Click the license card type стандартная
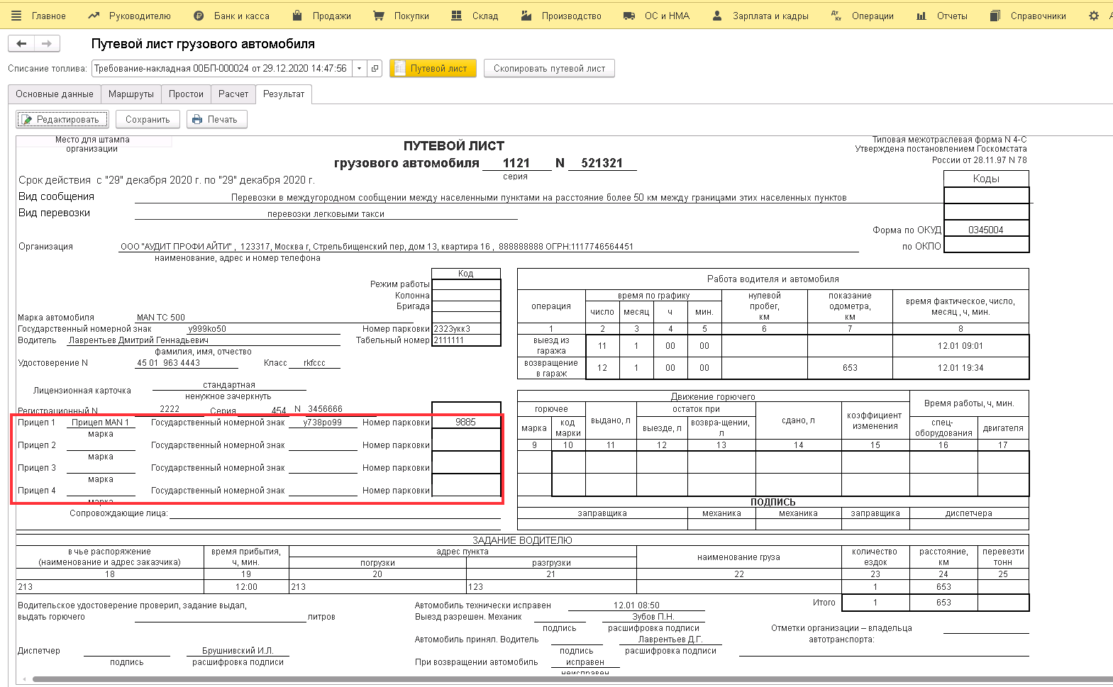Image resolution: width=1113 pixels, height=687 pixels. point(228,385)
